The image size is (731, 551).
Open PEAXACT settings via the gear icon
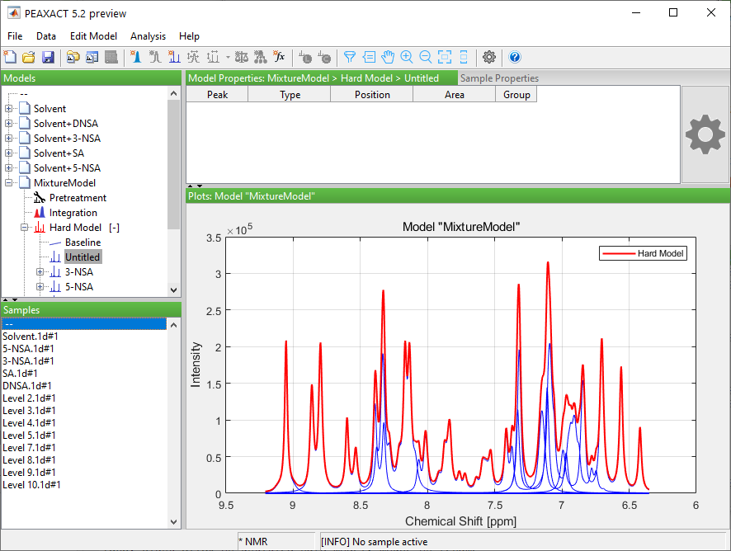[489, 57]
